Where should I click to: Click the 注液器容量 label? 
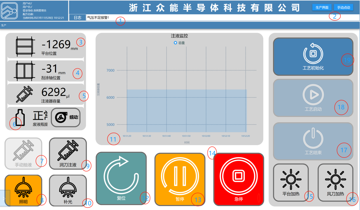(51, 101)
